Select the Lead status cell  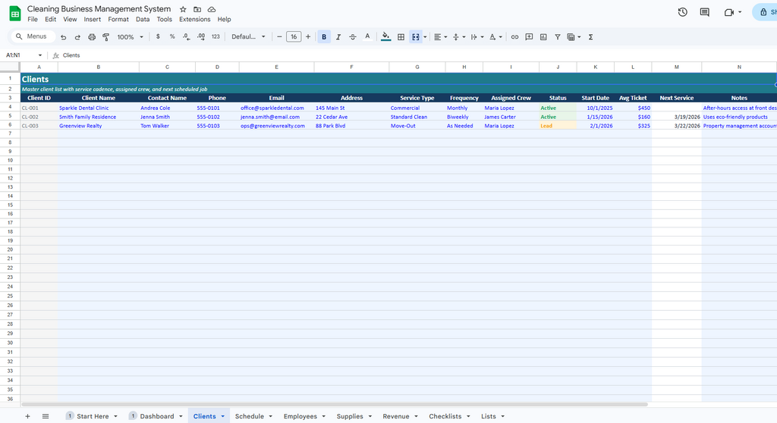click(558, 126)
